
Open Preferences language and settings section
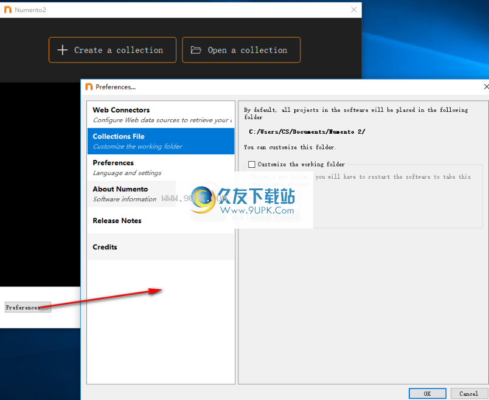point(161,167)
